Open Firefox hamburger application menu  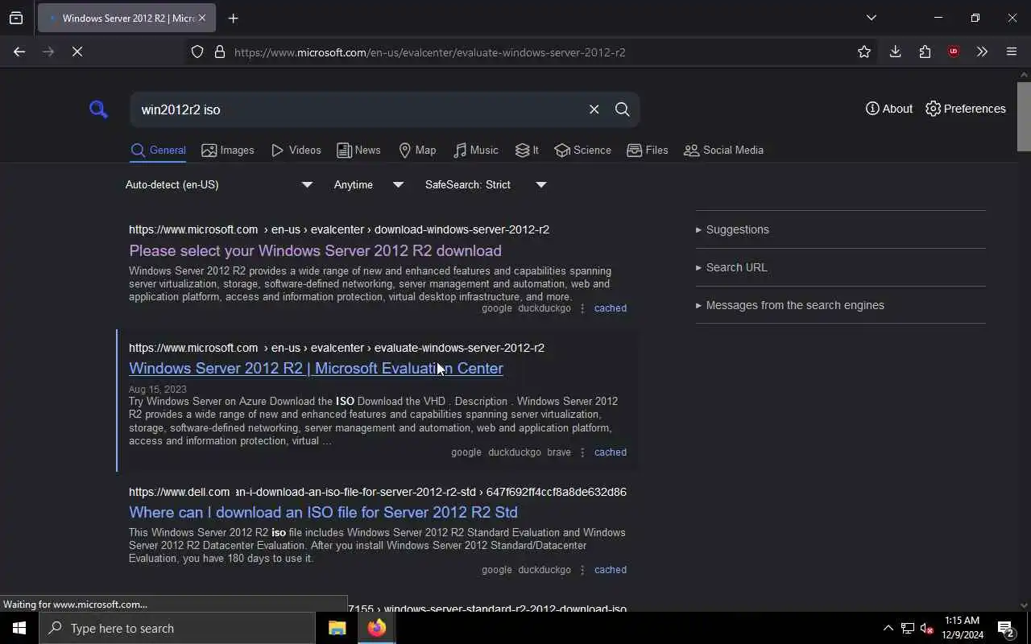point(1012,52)
